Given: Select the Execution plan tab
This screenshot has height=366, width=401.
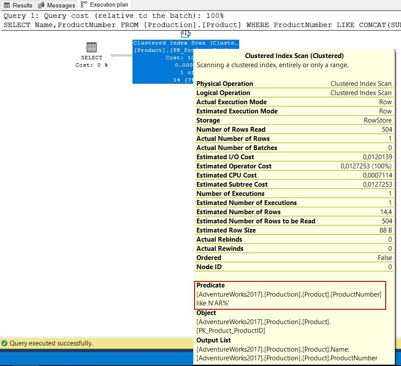Looking at the screenshot, I should point(105,5).
